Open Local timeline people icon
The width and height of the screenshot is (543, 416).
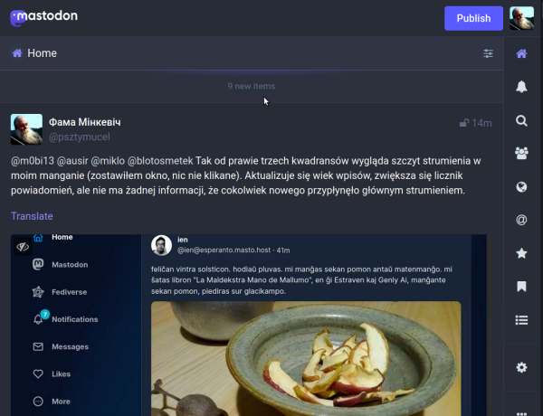point(521,153)
